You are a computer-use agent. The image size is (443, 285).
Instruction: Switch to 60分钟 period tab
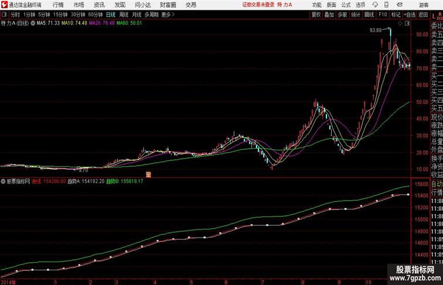pyautogui.click(x=96, y=15)
